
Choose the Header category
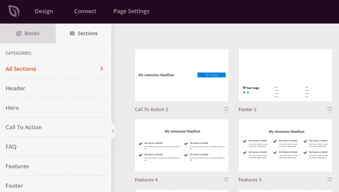16,88
